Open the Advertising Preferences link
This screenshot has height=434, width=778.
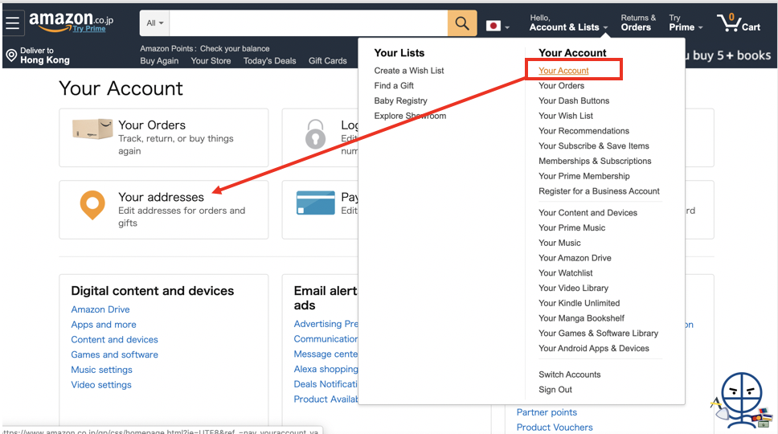click(326, 324)
